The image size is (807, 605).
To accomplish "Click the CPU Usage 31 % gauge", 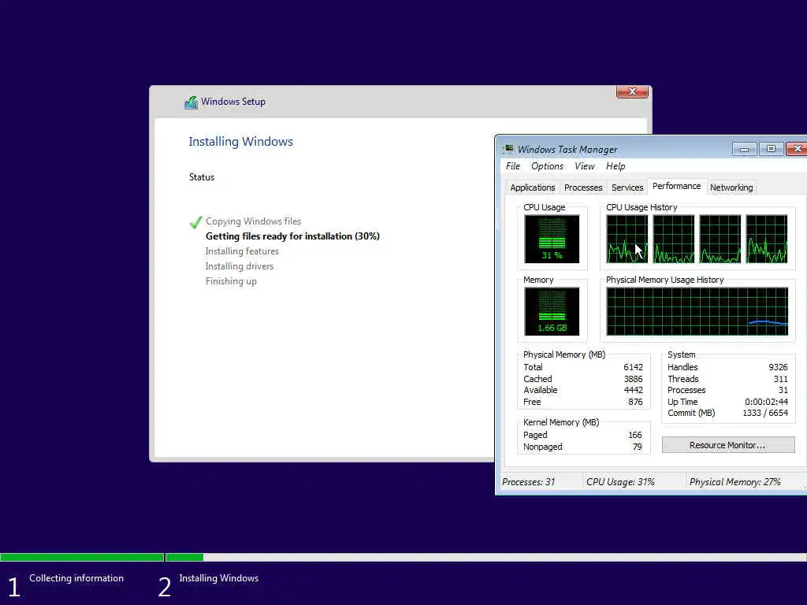I will tap(552, 239).
